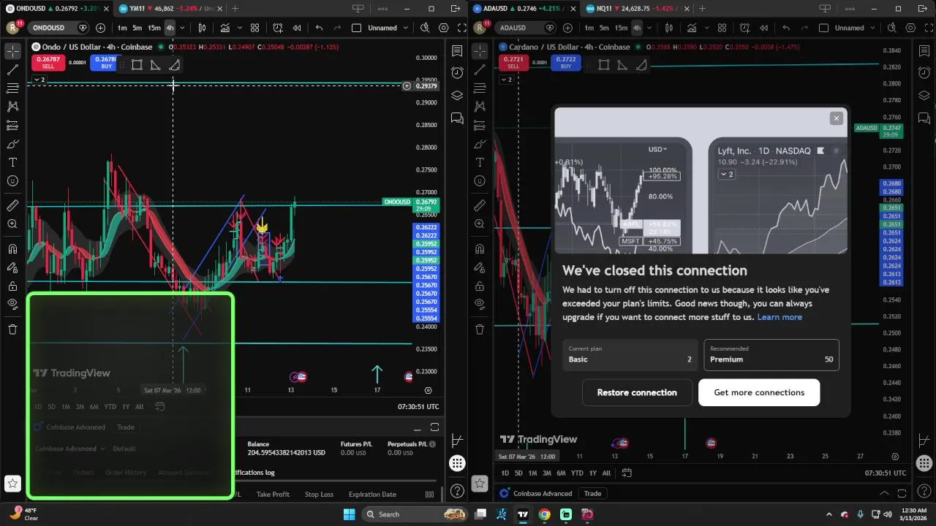The width and height of the screenshot is (936, 526).
Task: Select the ruler measure tool in ONDOUSD window
Action: point(12,206)
